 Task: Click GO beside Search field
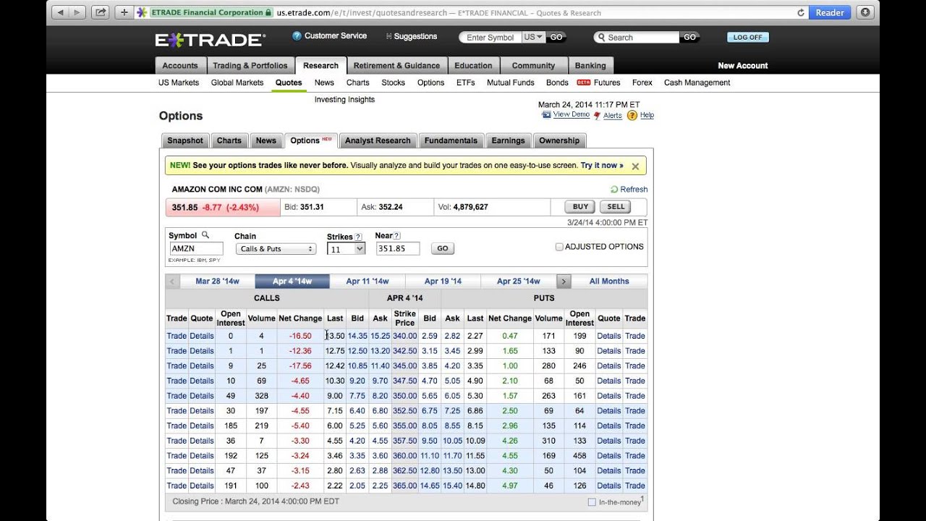pyautogui.click(x=689, y=37)
